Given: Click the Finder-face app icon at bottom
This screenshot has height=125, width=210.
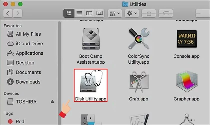Looking at the screenshot, I should click(91, 119).
